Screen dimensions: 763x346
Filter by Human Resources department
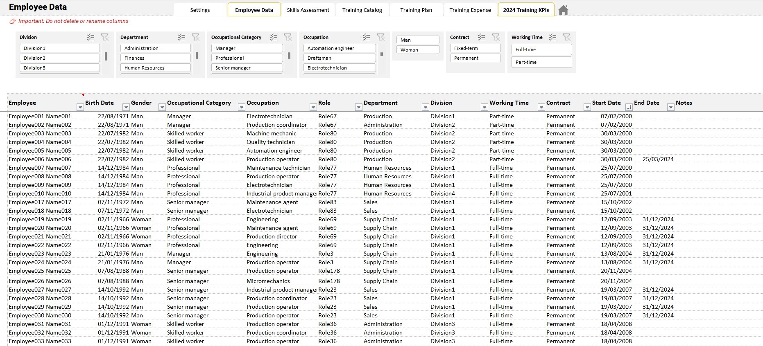tap(156, 68)
